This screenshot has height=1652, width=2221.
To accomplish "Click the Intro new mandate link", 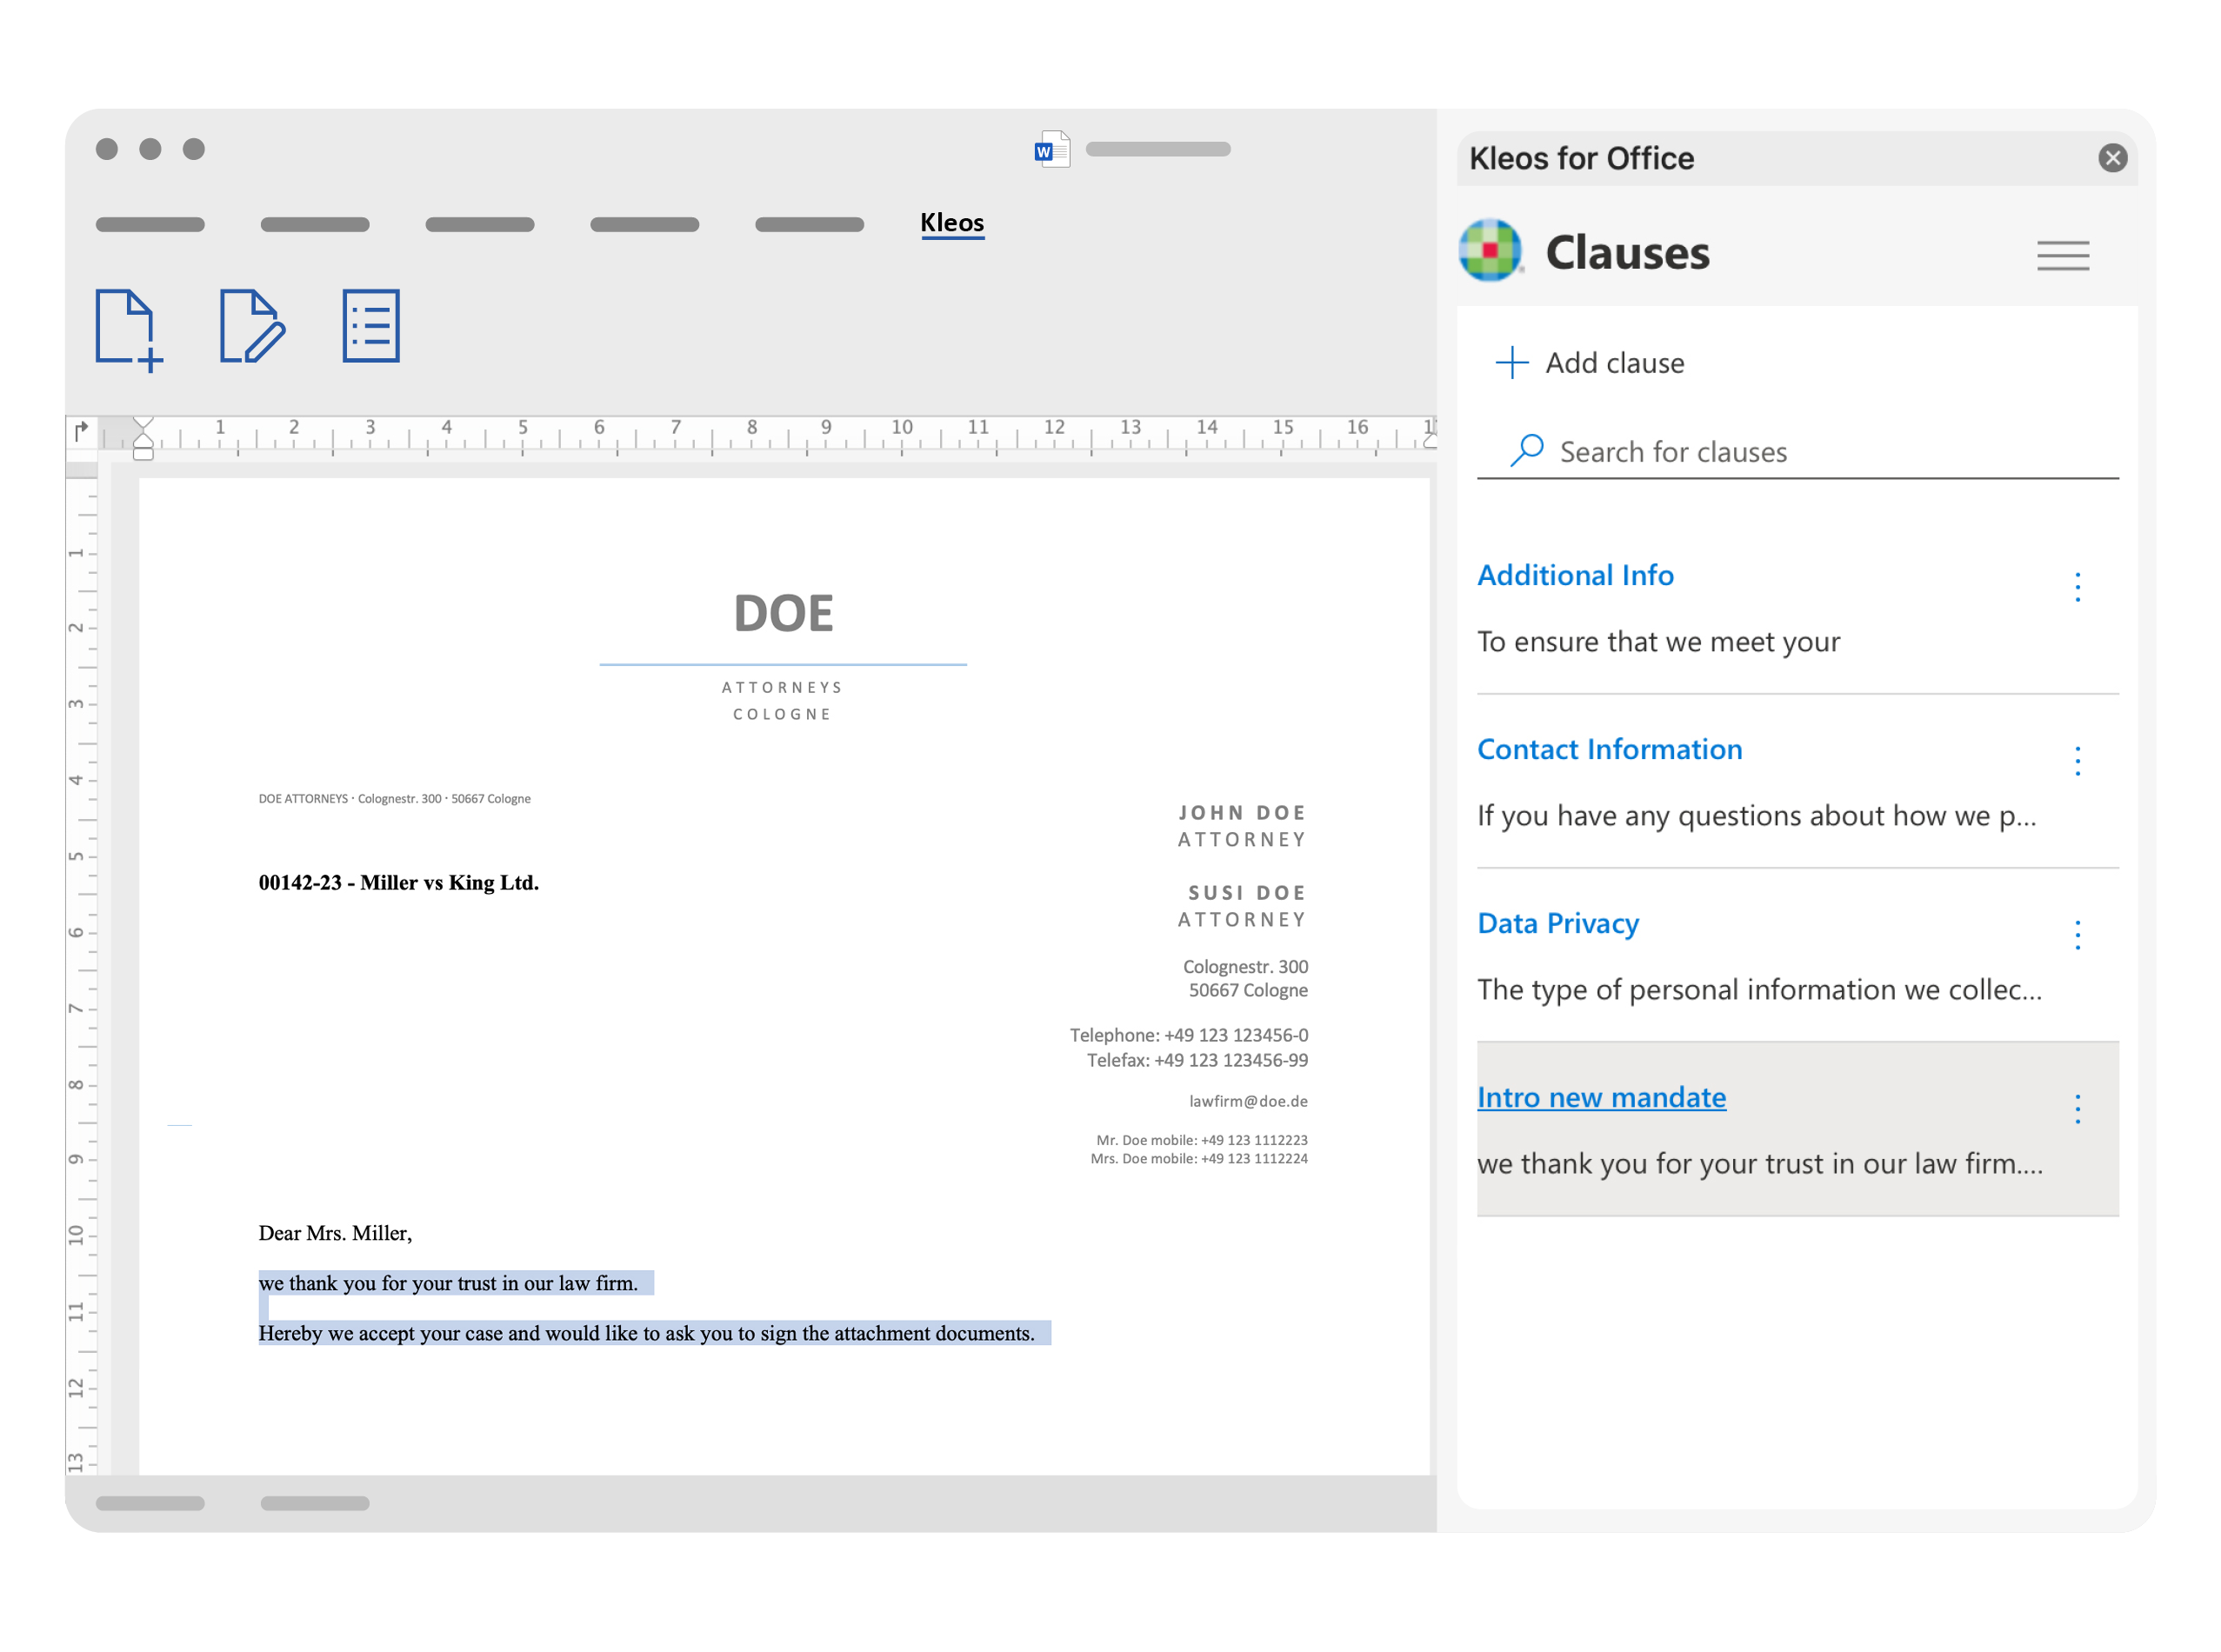I will tap(1601, 1097).
